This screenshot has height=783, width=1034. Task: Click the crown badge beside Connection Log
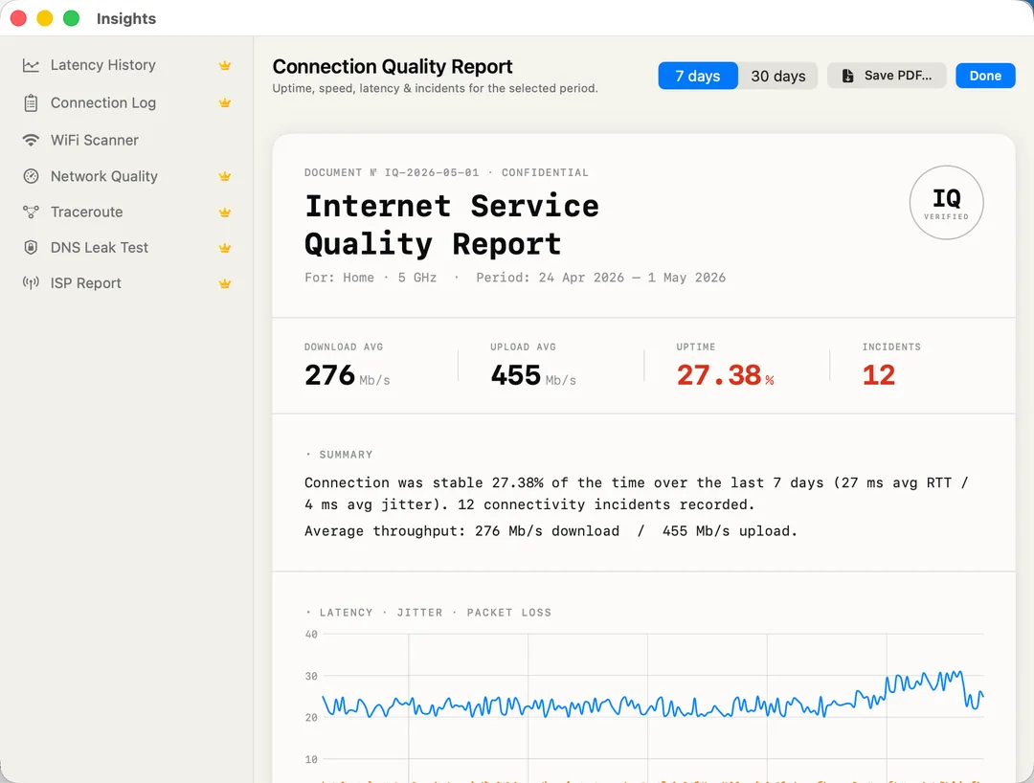(x=225, y=102)
